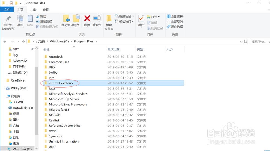
Task: Open Quick Access Toolbar customize dropdown
Action: click(x=21, y=3)
